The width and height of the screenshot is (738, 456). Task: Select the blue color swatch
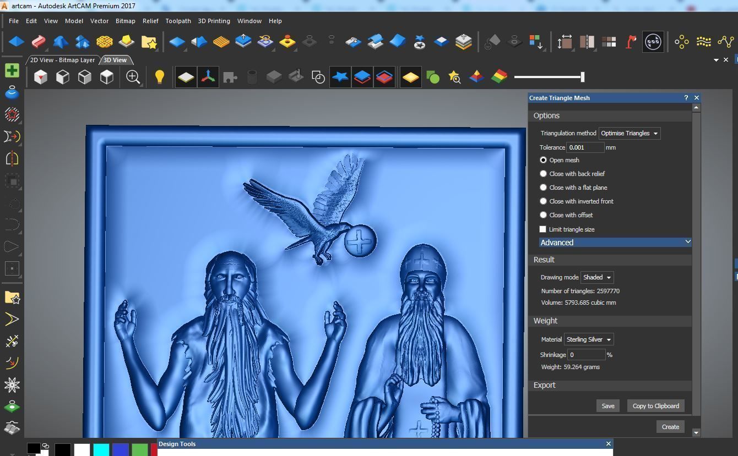tap(121, 450)
